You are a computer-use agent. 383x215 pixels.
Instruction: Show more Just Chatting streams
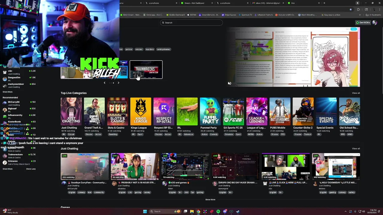tap(210, 199)
